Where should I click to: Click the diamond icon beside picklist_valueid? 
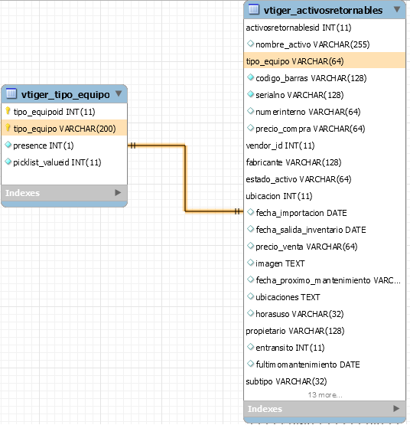pyautogui.click(x=8, y=162)
